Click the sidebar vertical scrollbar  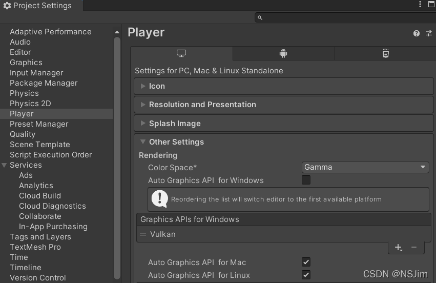pyautogui.click(x=117, y=154)
